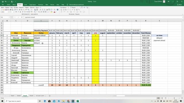Click the yellow Fill Color bucket

click(51, 12)
